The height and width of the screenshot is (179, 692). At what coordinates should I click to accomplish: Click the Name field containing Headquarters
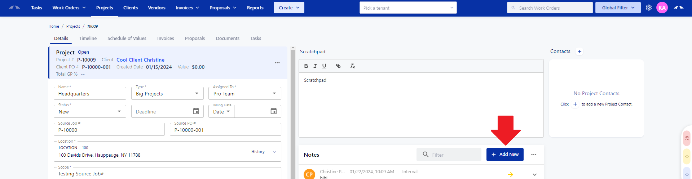(x=90, y=94)
